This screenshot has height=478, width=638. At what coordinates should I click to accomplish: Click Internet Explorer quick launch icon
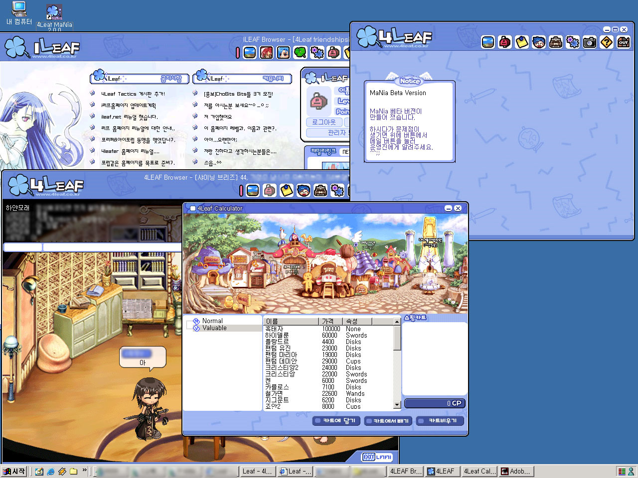tap(51, 471)
